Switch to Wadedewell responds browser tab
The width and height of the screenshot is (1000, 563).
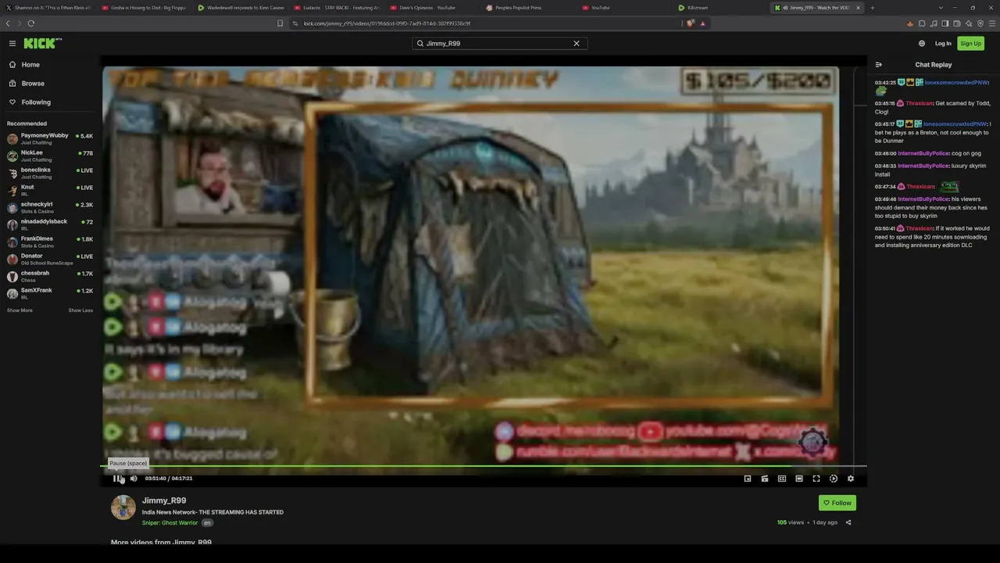tap(241, 8)
